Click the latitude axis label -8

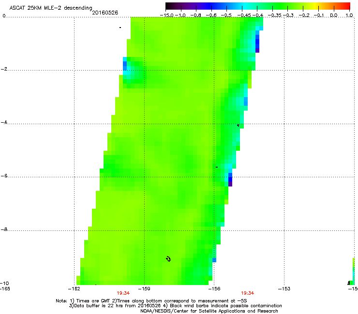coord(4,229)
